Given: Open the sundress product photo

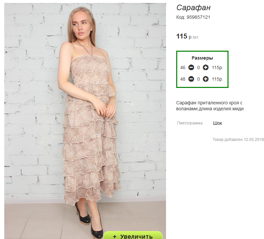Looking at the screenshot, I should pyautogui.click(x=85, y=118).
